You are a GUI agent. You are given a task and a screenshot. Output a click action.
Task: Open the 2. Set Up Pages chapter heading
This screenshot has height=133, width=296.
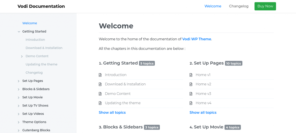pos(206,63)
